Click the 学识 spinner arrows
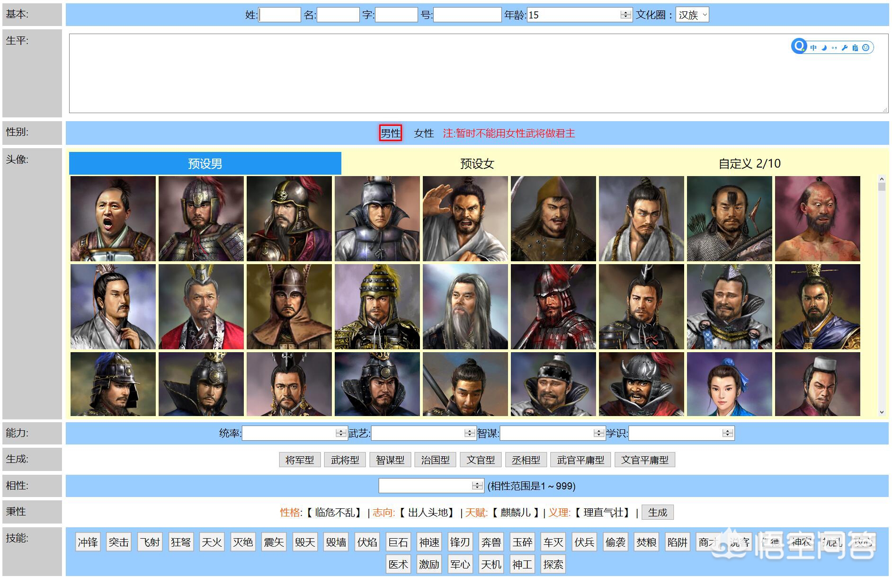Viewport: 892px width, 577px height. click(728, 433)
